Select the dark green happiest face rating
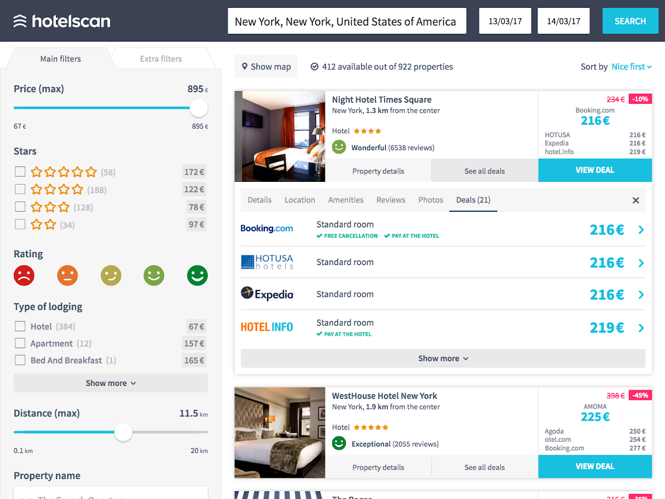The image size is (665, 499). (x=197, y=276)
